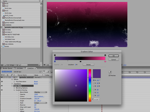Select the birds composition icon in project panel
The width and height of the screenshot is (150, 112).
pyautogui.click(x=4, y=4)
